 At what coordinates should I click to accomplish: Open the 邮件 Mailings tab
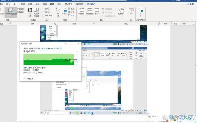37,4
